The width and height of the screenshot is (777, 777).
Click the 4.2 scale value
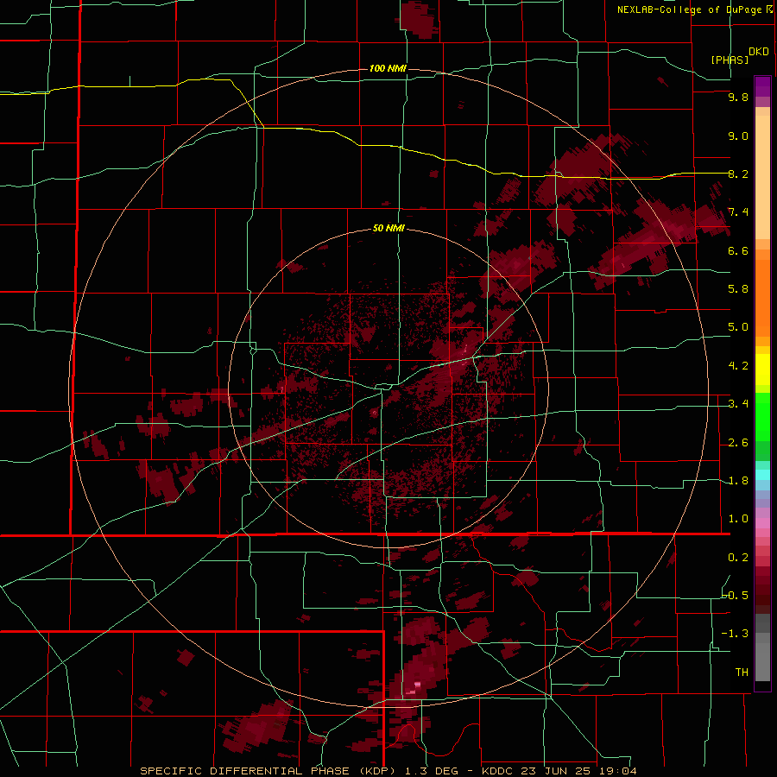click(x=738, y=366)
